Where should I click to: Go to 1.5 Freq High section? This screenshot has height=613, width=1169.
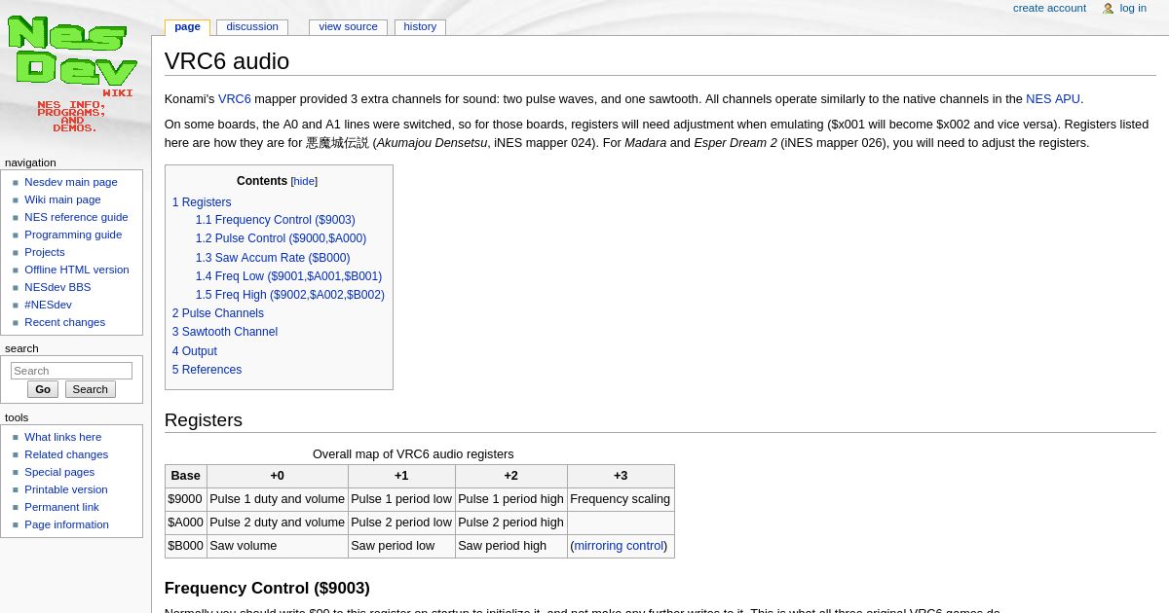(289, 295)
